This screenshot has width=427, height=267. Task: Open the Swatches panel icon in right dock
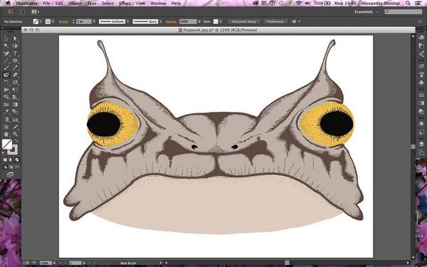(x=421, y=53)
